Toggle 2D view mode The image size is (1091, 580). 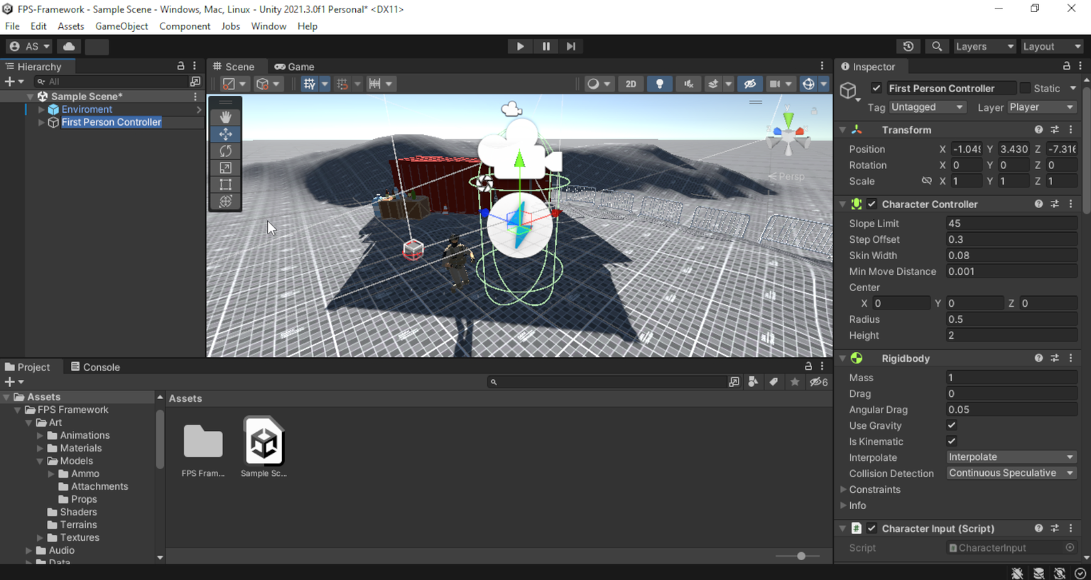pos(631,84)
